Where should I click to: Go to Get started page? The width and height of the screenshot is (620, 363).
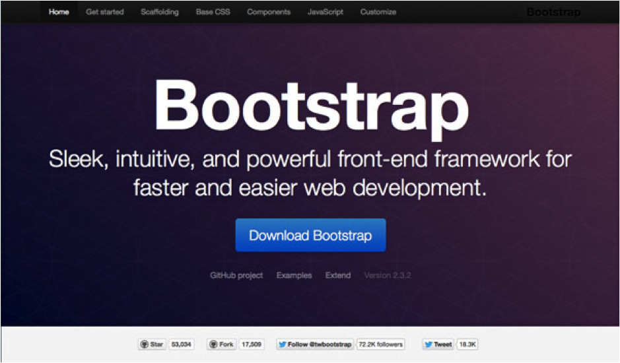(105, 12)
